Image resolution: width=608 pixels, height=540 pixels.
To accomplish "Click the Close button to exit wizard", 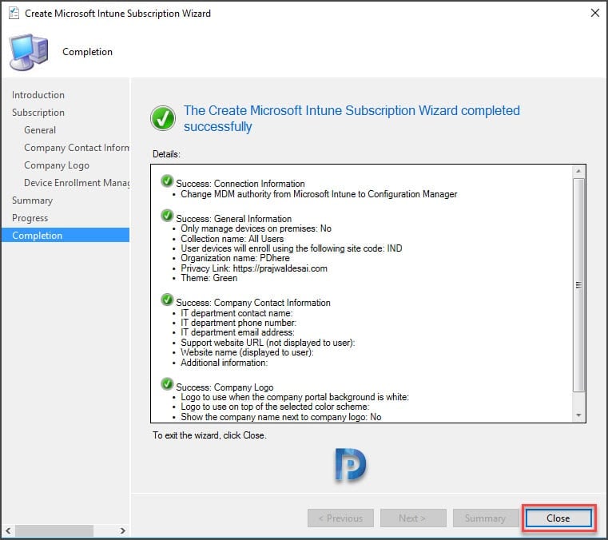I will (x=558, y=518).
